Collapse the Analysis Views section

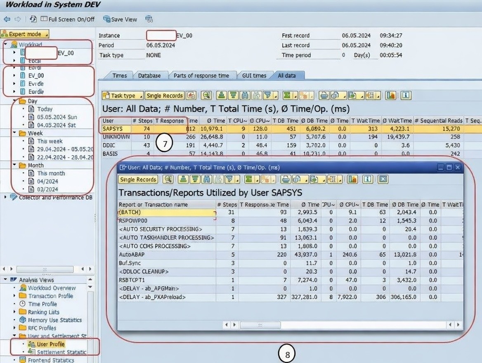coord(5,280)
